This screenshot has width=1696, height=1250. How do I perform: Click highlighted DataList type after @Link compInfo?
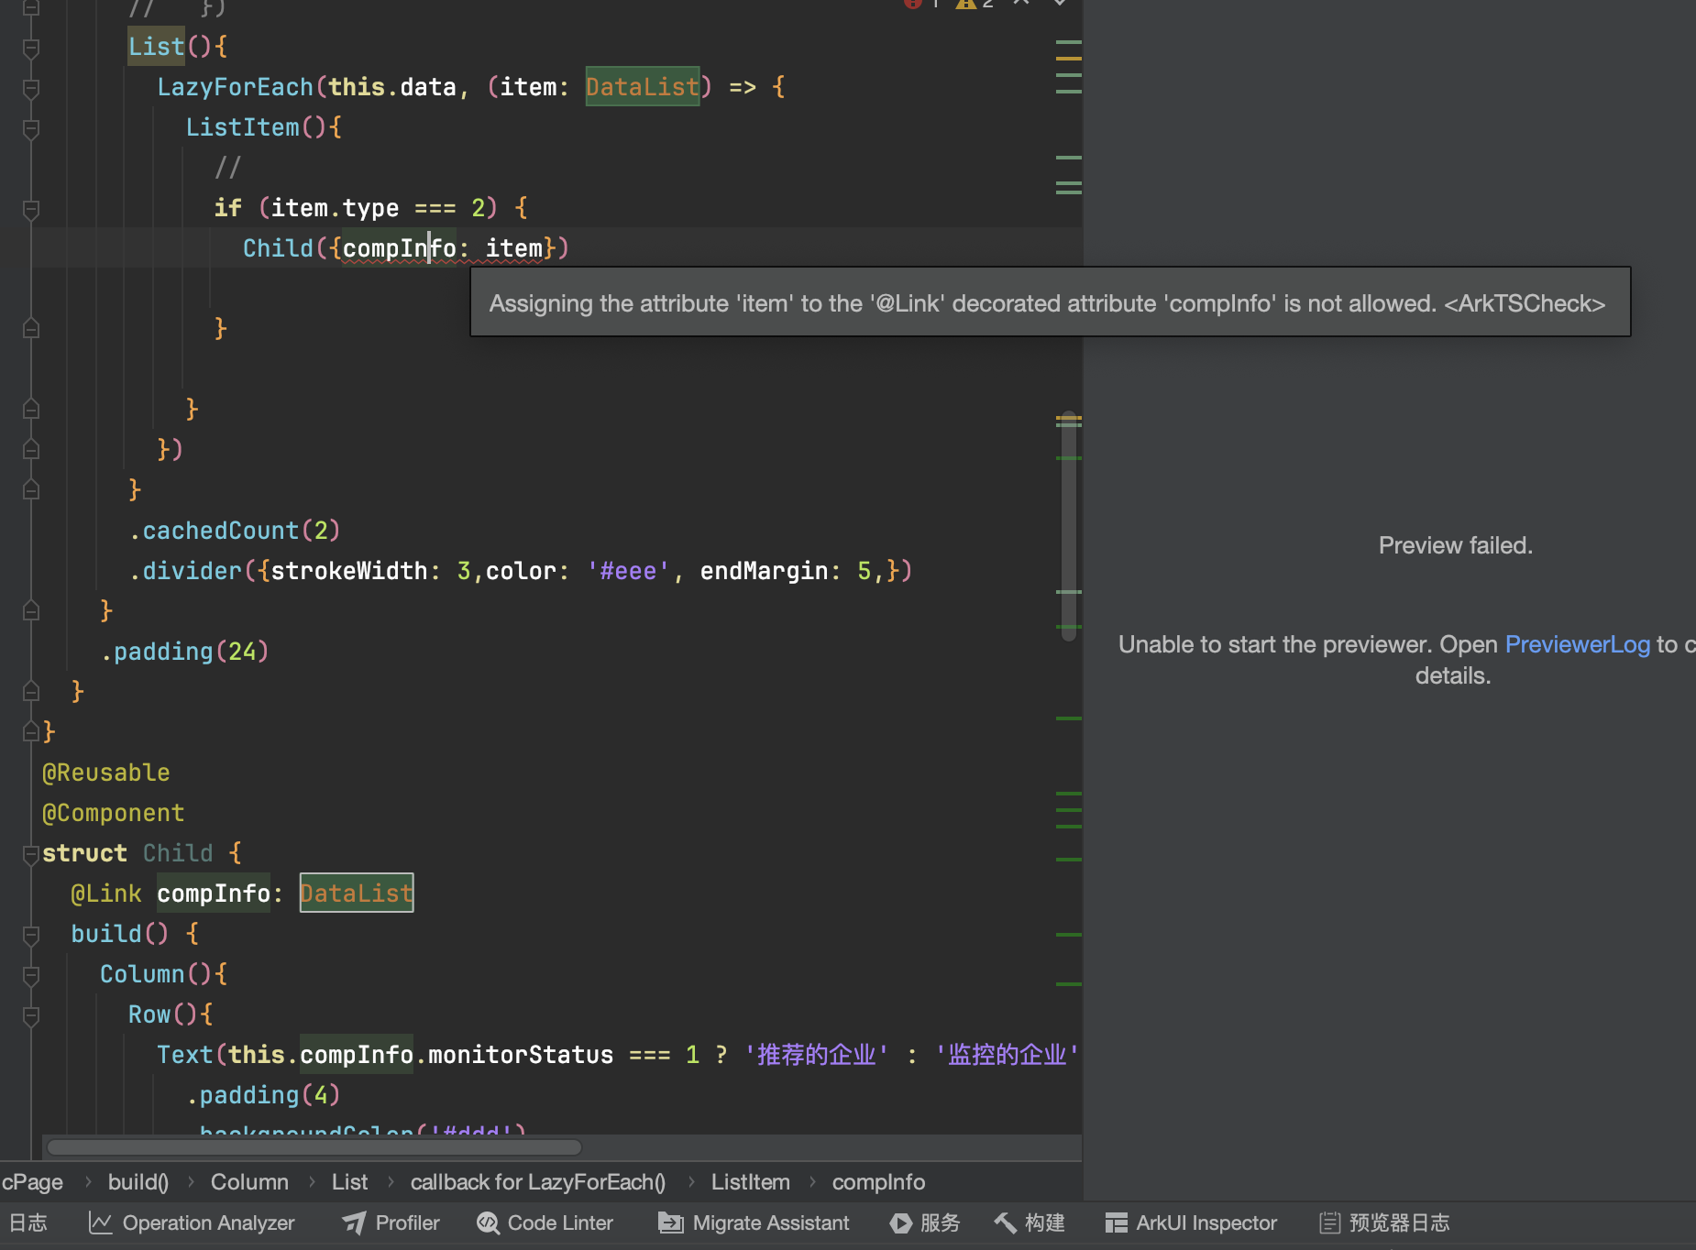357,894
